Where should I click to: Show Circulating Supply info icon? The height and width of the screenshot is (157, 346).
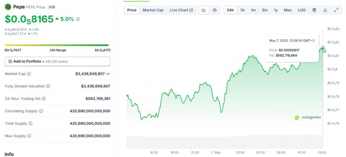[x=41, y=111]
